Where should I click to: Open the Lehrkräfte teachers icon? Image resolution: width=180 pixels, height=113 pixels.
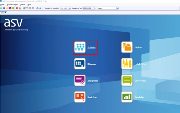[127, 64]
